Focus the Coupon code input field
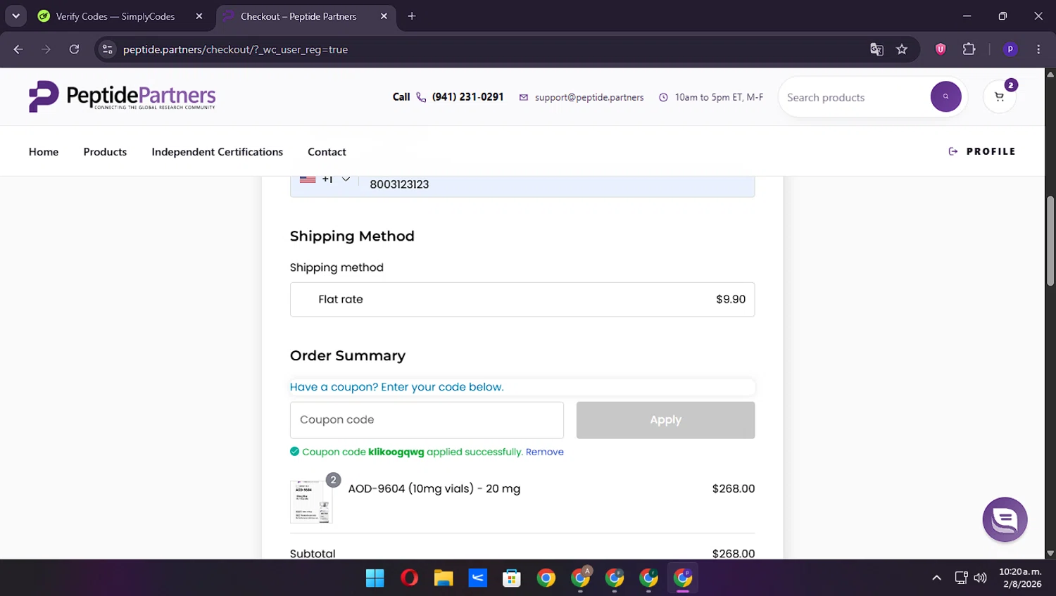Image resolution: width=1056 pixels, height=596 pixels. click(427, 420)
